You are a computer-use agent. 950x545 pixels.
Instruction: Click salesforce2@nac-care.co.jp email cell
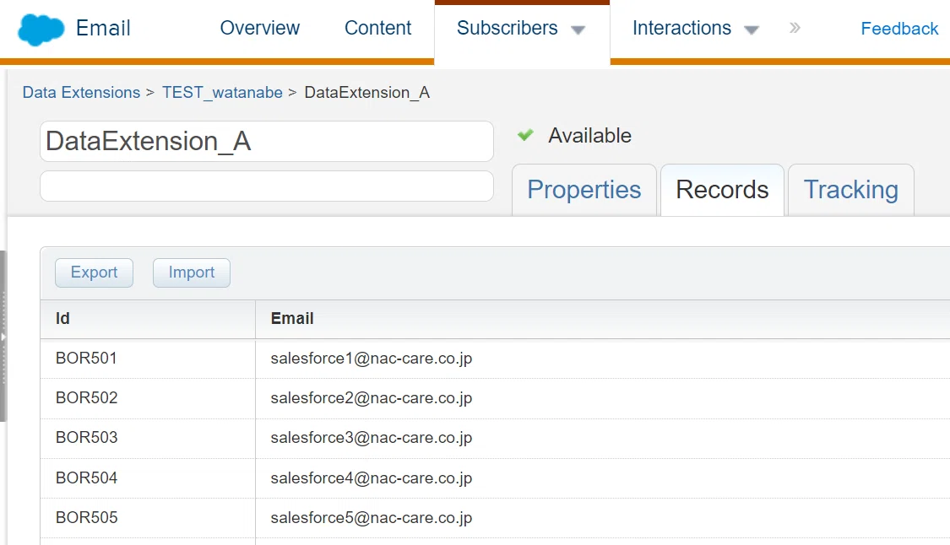pyautogui.click(x=603, y=398)
